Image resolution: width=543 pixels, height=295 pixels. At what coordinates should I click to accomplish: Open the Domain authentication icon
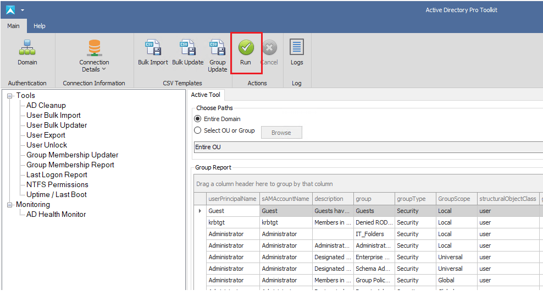point(27,47)
